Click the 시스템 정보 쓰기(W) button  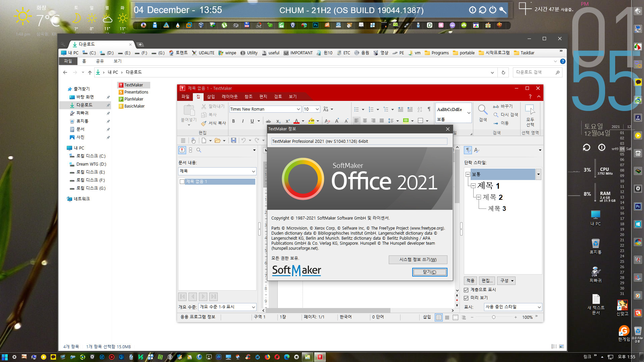418,259
